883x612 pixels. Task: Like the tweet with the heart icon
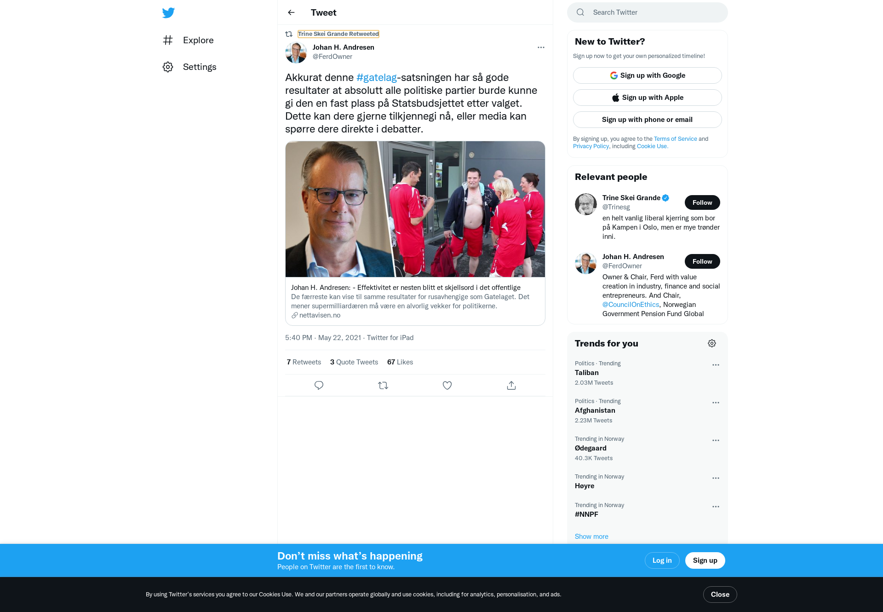coord(447,385)
